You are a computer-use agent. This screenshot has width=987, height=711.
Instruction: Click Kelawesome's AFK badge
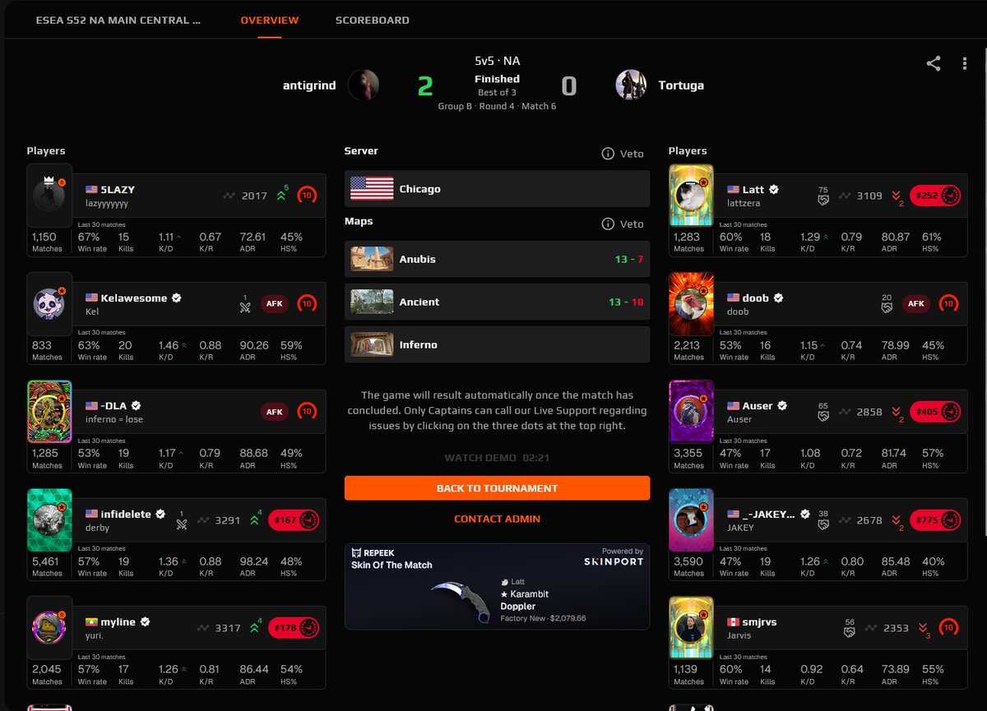click(275, 303)
